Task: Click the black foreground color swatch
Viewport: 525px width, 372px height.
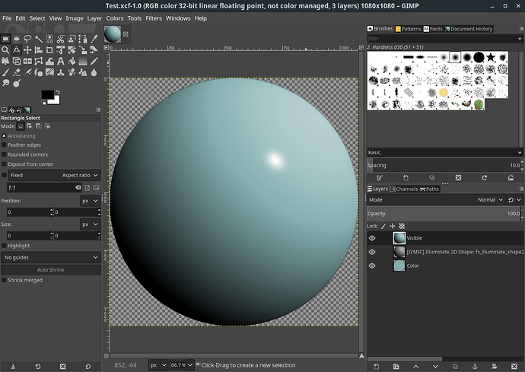Action: pyautogui.click(x=47, y=94)
